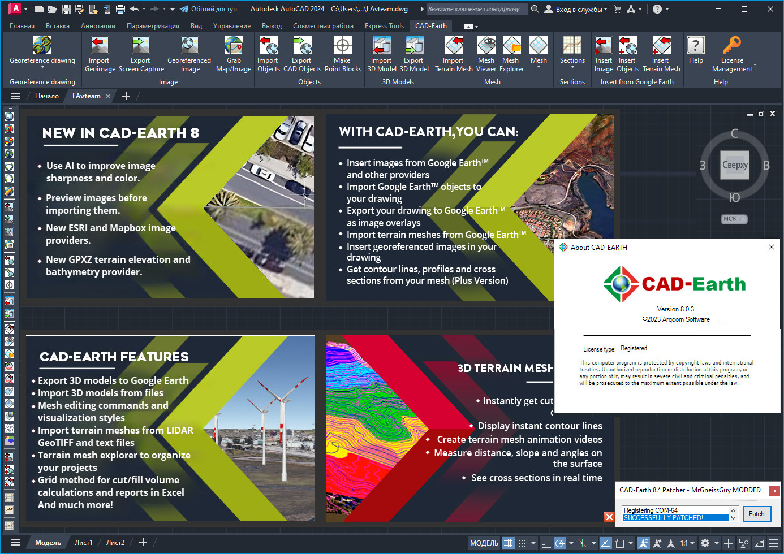Click the Undo arrow
Viewport: 784px width, 554px height.
[134, 9]
